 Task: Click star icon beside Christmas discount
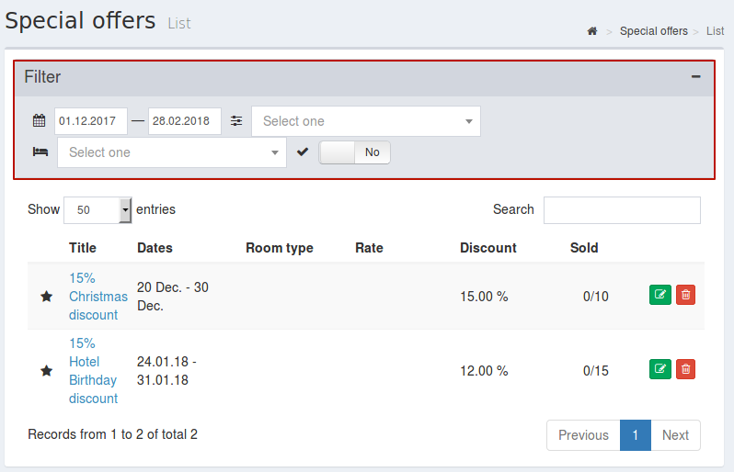click(x=46, y=297)
